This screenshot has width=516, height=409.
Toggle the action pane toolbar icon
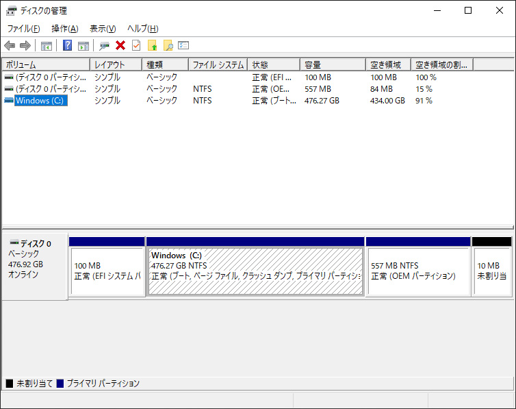[x=83, y=46]
